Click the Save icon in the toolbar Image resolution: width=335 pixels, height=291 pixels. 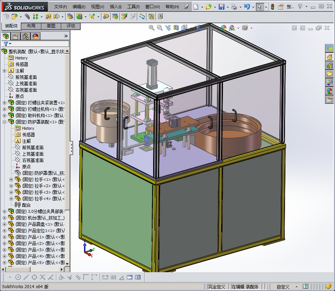221,7
